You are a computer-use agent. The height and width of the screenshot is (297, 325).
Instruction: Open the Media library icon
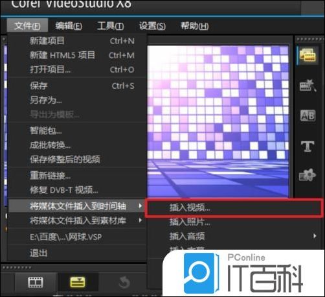coord(308,56)
